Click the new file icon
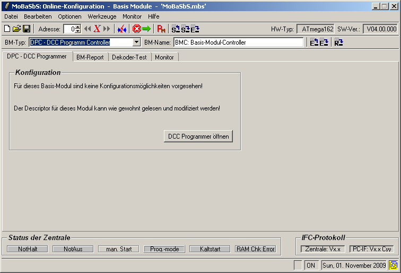The image size is (401, 273). click(7, 29)
